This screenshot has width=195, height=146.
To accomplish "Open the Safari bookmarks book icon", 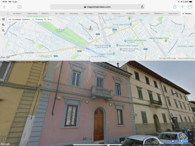I will (19, 7).
